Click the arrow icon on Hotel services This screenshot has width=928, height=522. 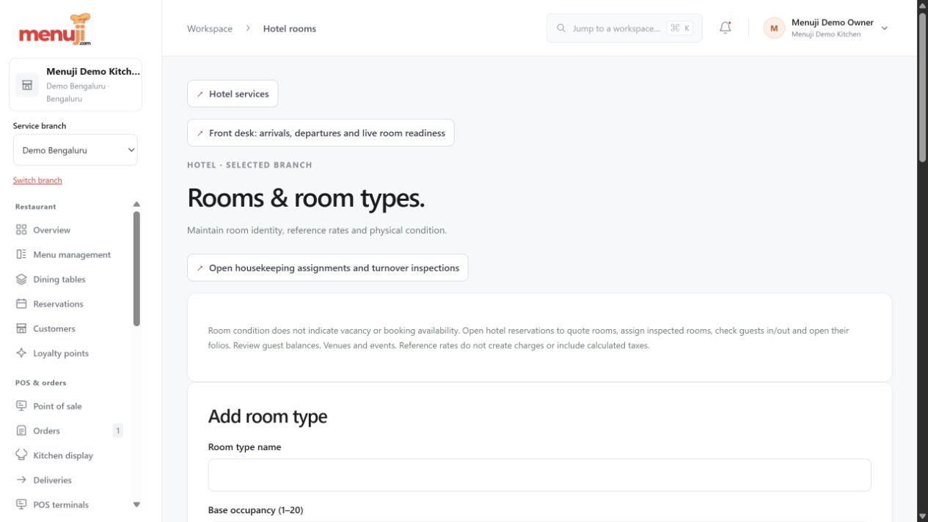pos(200,94)
